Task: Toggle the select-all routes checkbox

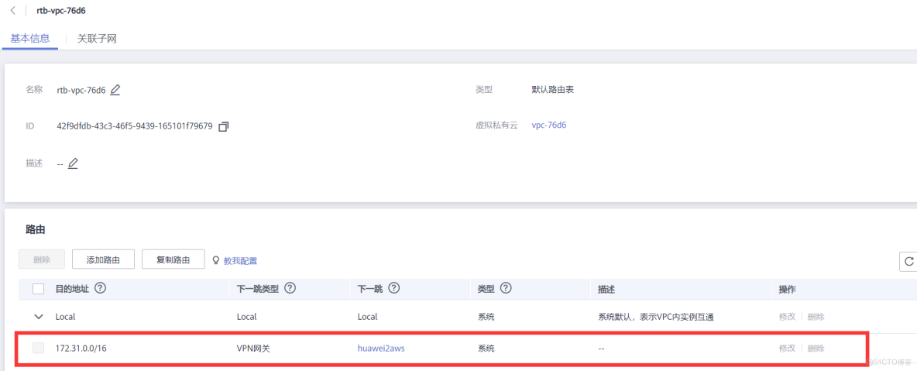Action: point(39,289)
